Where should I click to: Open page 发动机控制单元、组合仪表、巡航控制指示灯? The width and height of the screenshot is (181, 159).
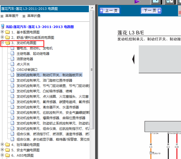[53, 129]
